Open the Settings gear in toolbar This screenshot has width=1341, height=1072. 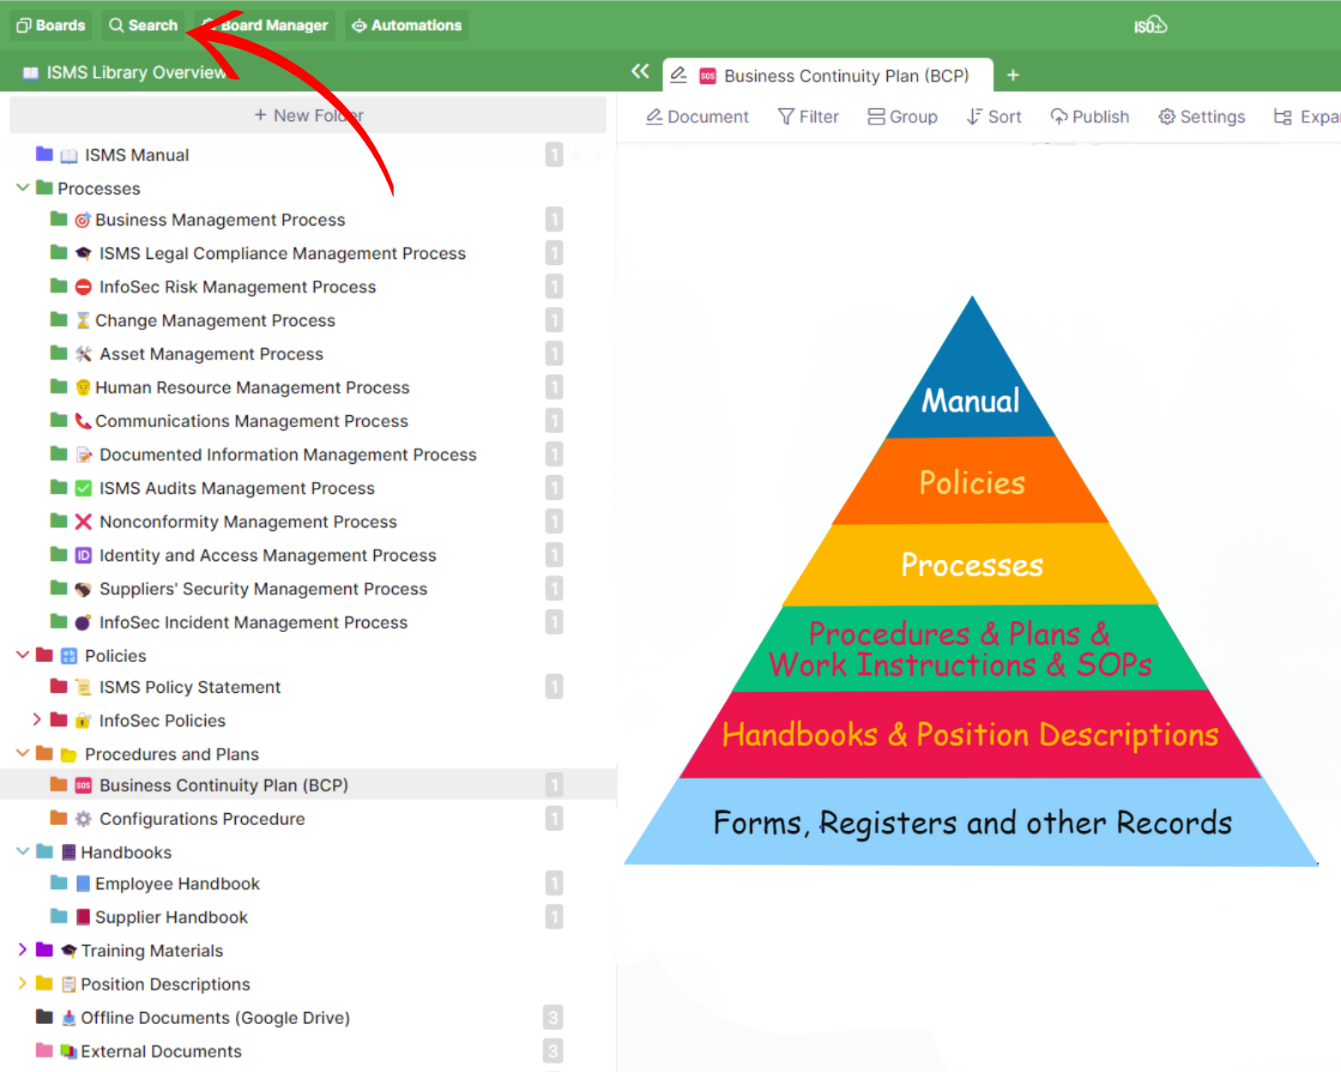(1201, 117)
